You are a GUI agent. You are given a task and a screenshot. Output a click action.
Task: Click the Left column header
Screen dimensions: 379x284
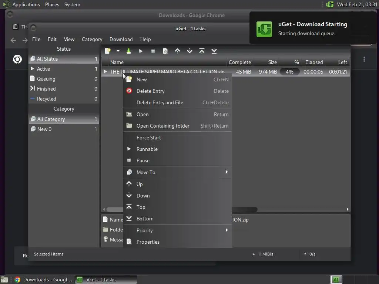tap(338, 62)
